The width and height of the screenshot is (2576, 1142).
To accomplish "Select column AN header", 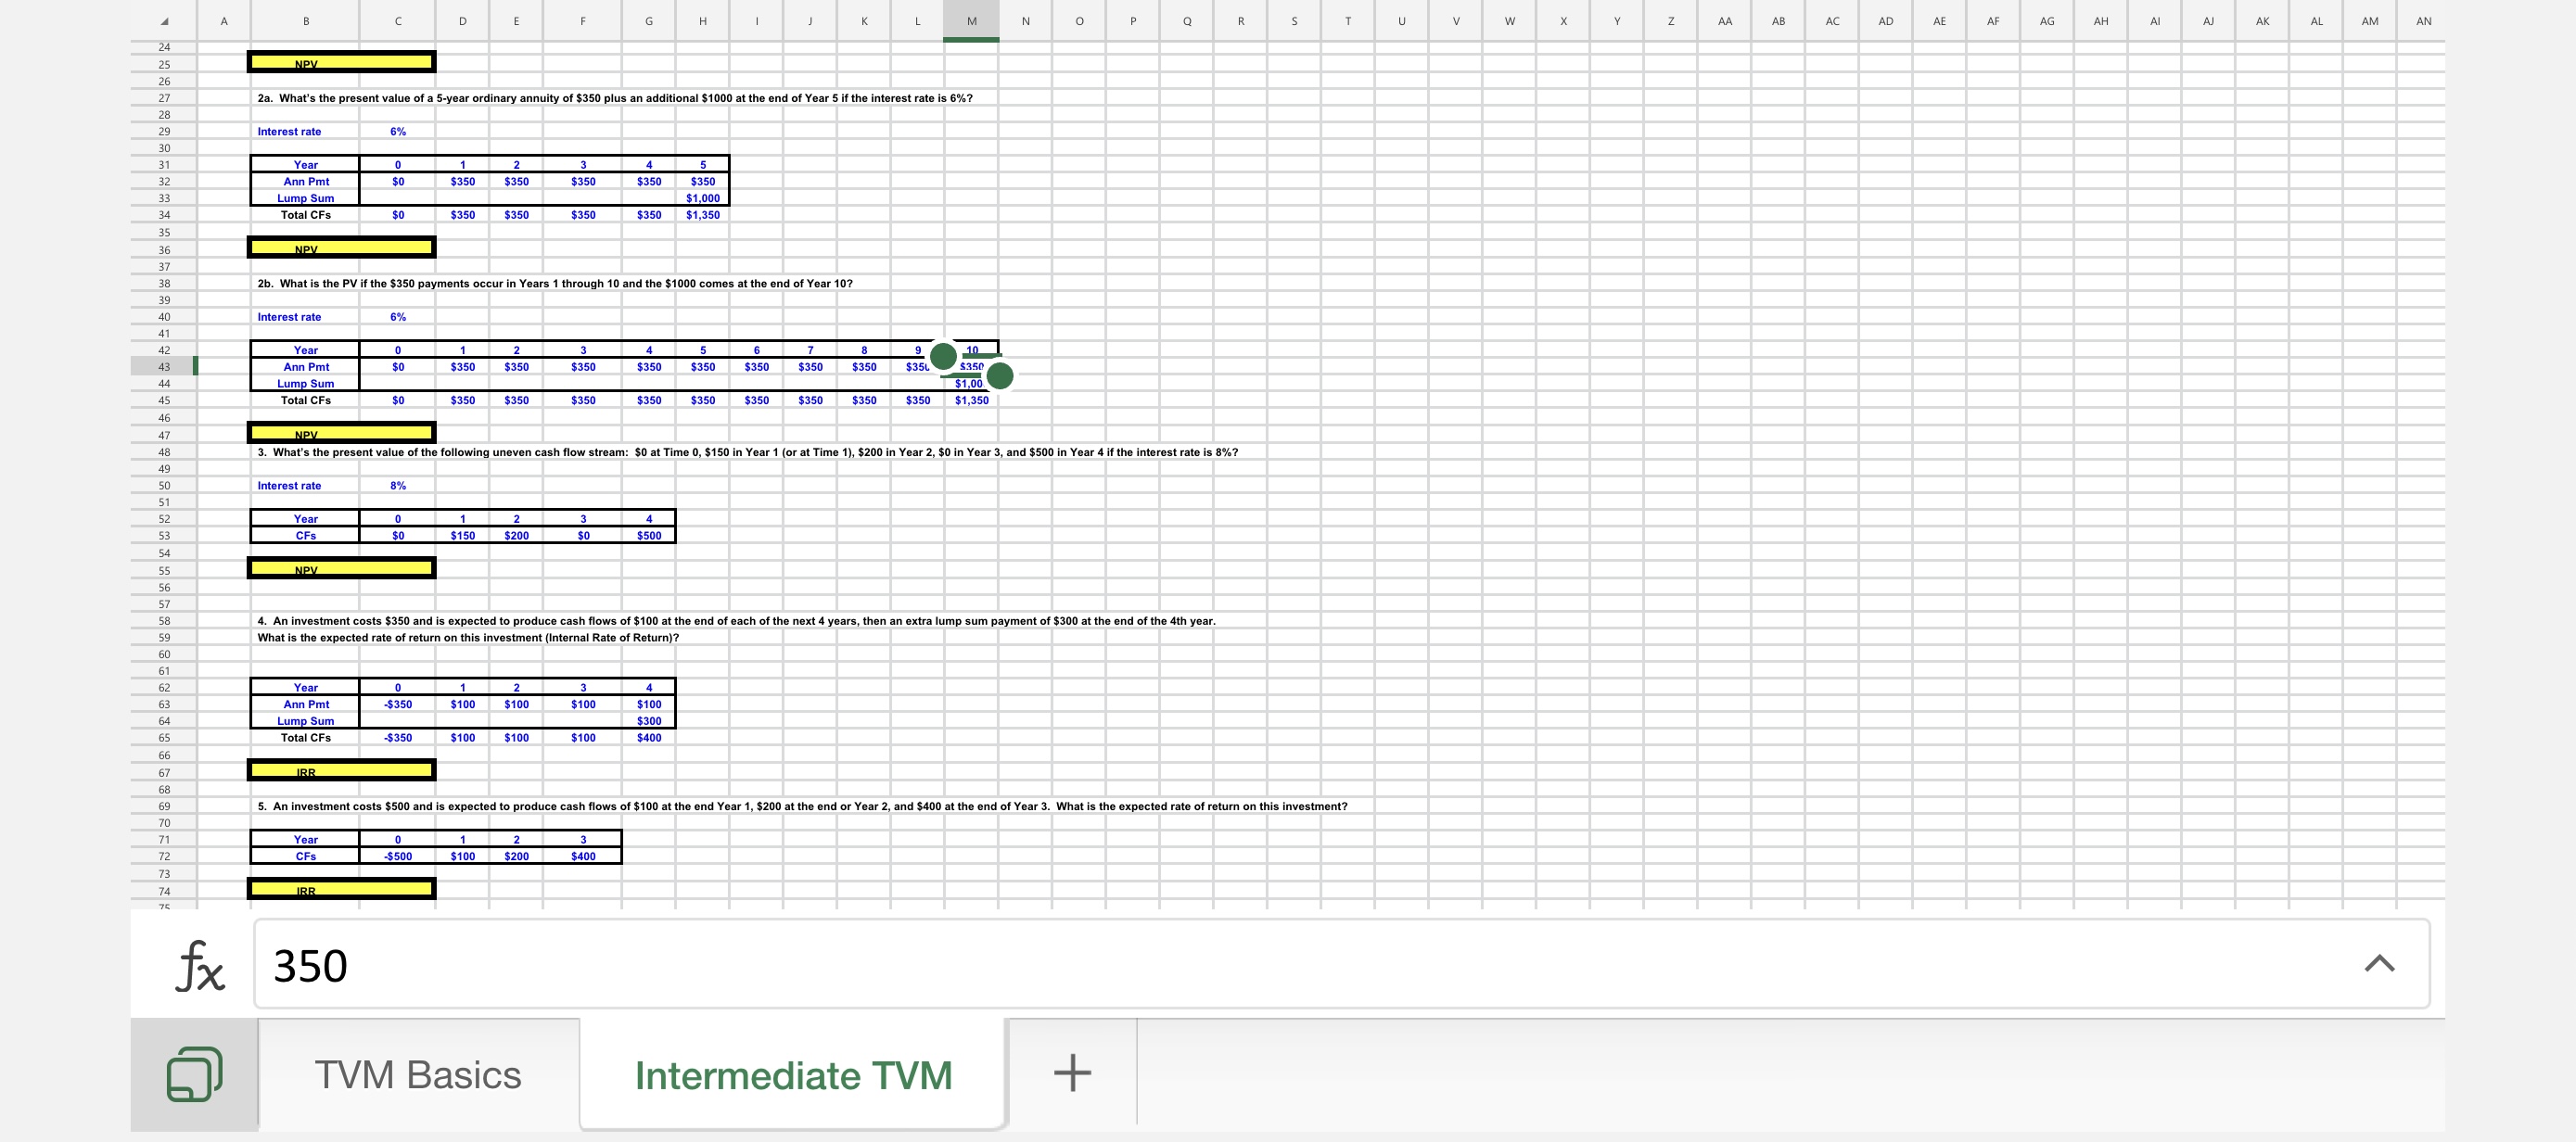I will (2423, 21).
